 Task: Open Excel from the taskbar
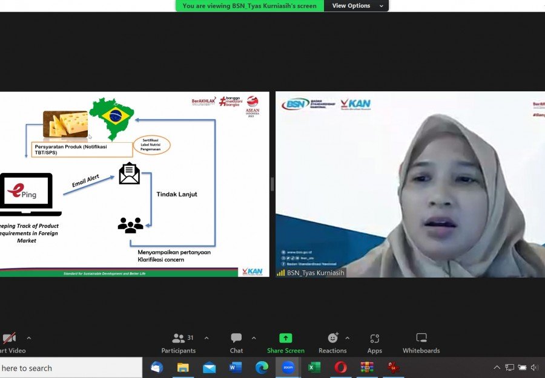[x=314, y=368]
